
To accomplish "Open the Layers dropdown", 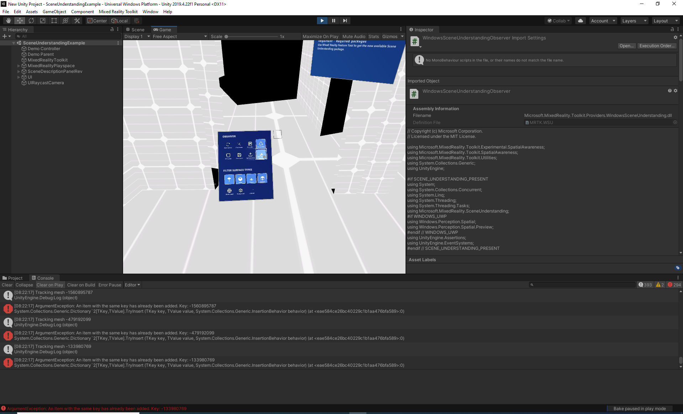I will 634,20.
